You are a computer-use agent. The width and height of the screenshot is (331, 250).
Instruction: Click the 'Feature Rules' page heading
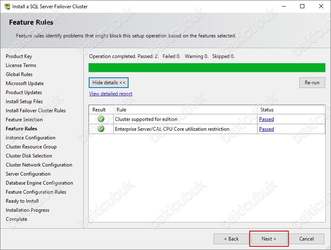click(31, 22)
